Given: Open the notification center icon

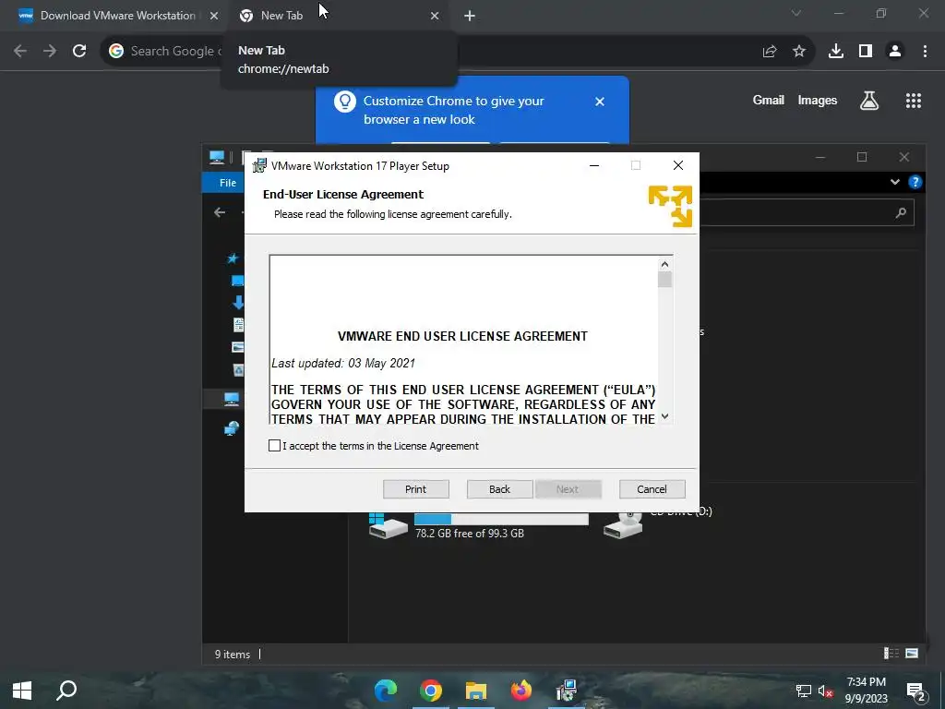Looking at the screenshot, I should [915, 691].
